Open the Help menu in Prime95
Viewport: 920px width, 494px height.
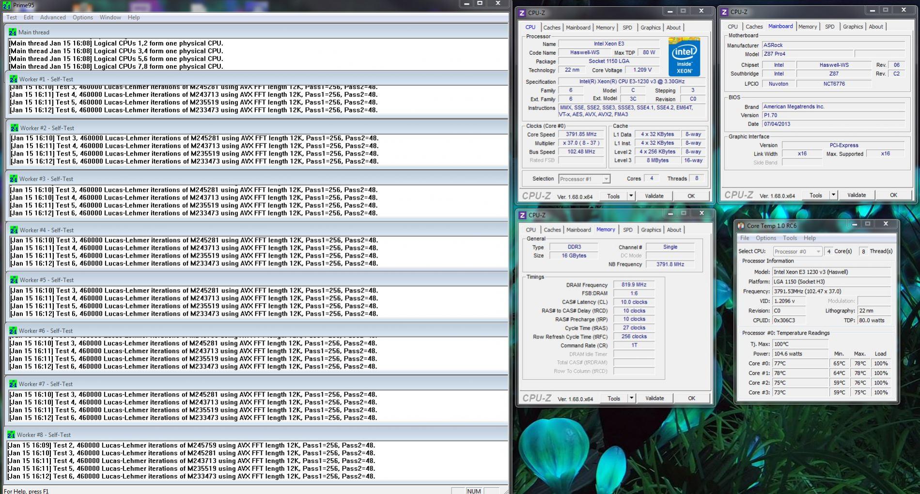[x=134, y=17]
